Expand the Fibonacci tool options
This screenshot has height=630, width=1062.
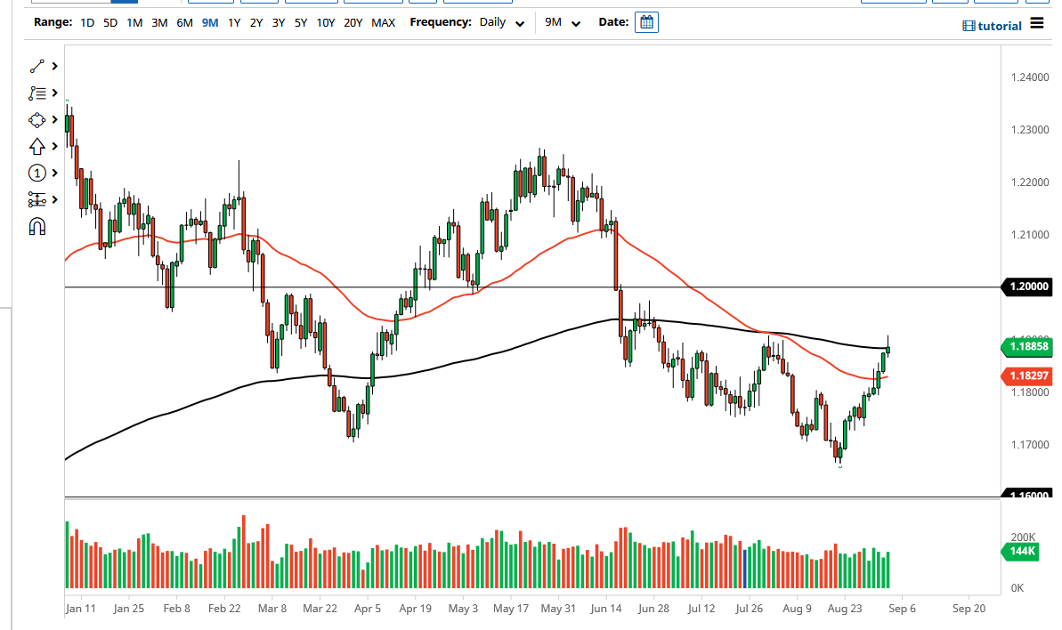tap(55, 93)
